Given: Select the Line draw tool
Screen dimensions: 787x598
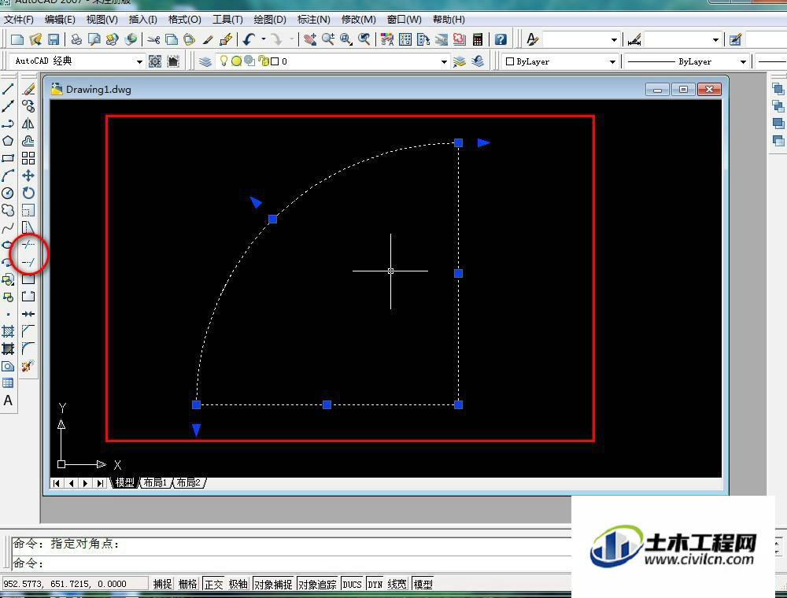Looking at the screenshot, I should pyautogui.click(x=8, y=89).
